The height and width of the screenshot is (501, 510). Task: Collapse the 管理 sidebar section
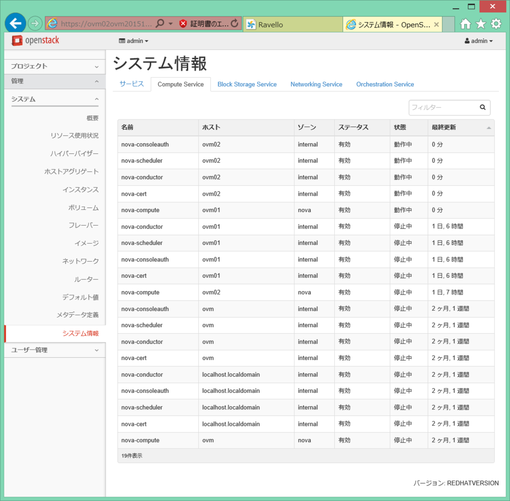(55, 81)
